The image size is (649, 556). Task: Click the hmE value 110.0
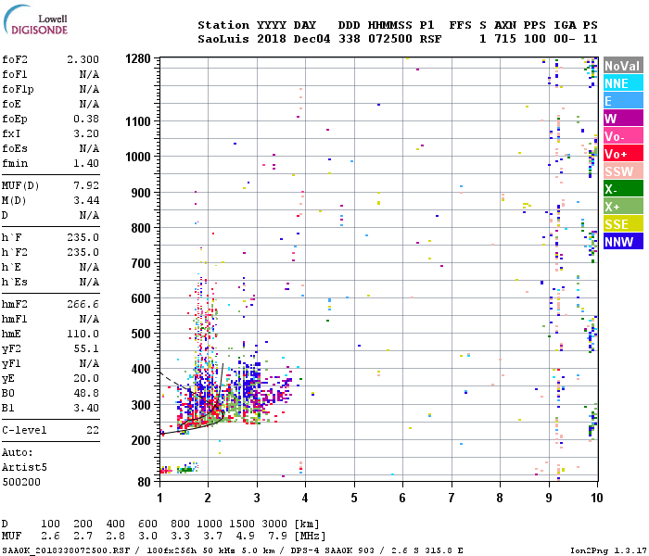click(x=83, y=335)
